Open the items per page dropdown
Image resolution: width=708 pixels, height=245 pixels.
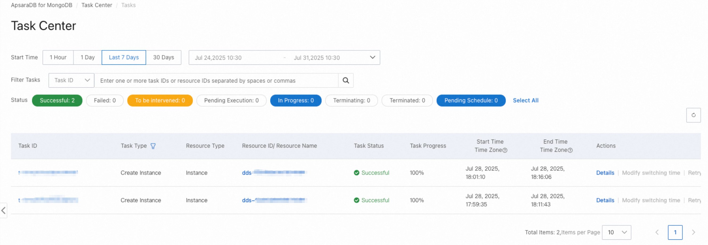click(616, 232)
